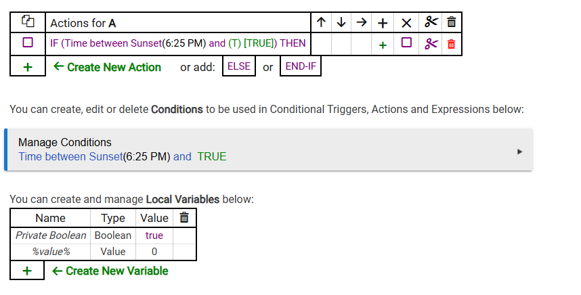Viewport: 581px width, 295px height.
Task: Click the move-down arrow in Actions header
Action: tap(341, 22)
